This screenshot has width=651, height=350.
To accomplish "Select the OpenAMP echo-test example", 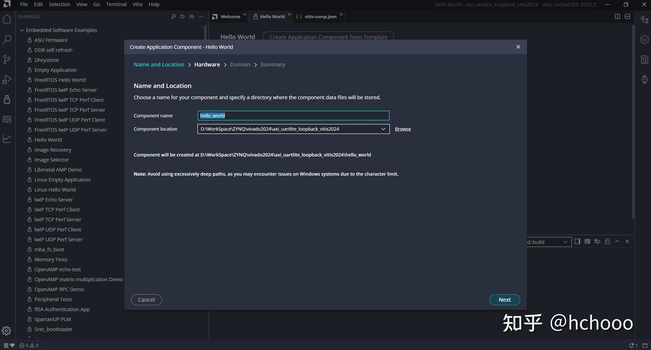I will click(57, 269).
